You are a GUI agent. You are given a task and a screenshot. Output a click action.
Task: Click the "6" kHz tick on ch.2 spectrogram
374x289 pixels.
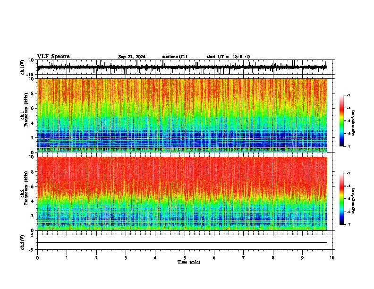point(33,187)
